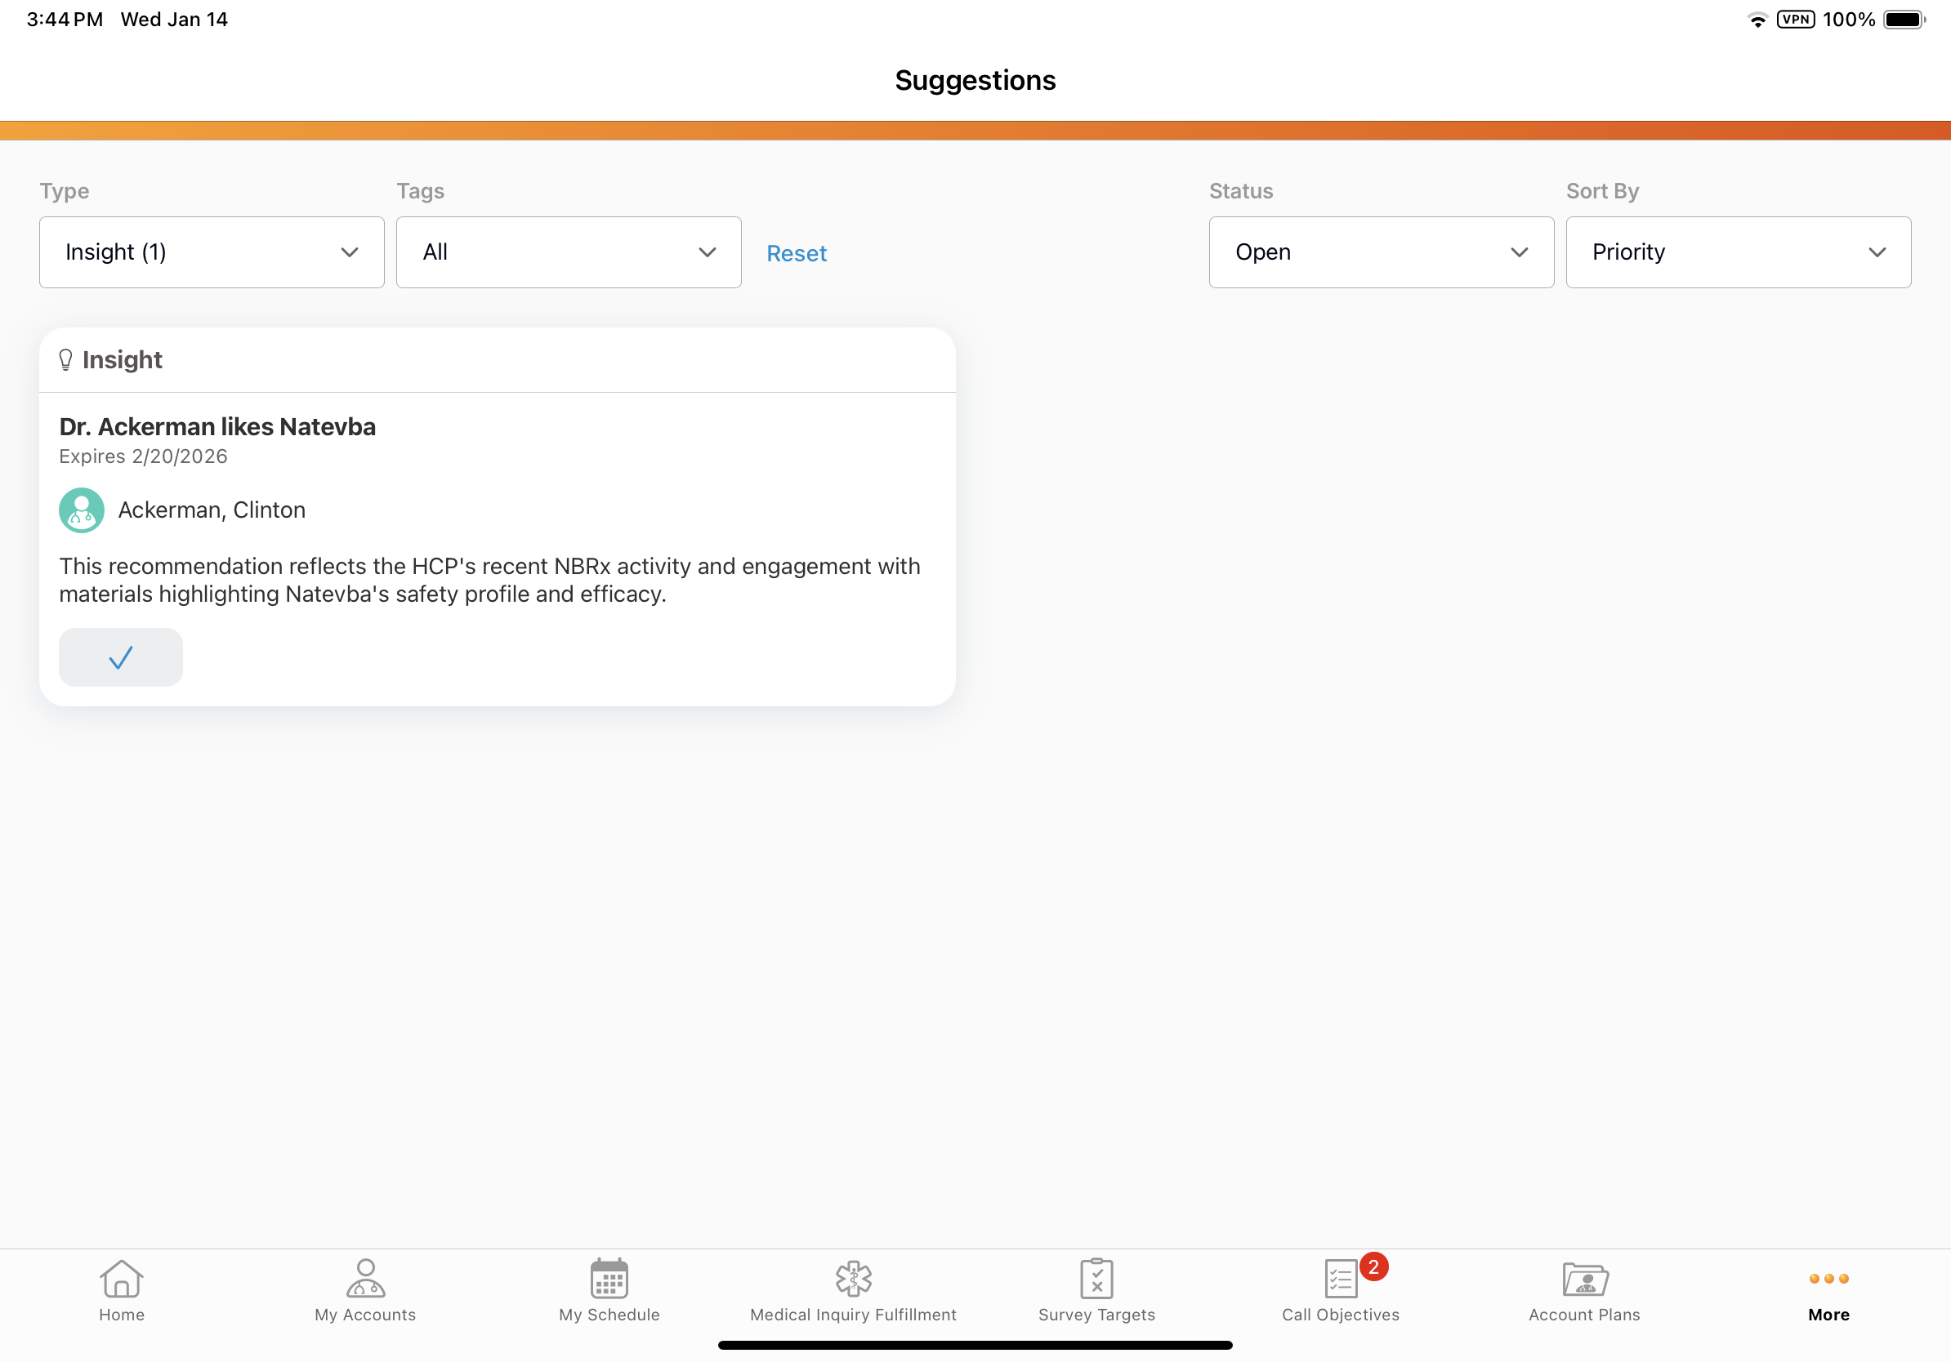Tap the Insight lightbulb icon header
The height and width of the screenshot is (1362, 1951).
65,360
